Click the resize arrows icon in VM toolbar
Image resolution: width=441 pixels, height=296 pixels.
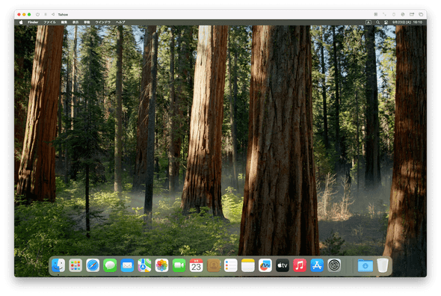pos(384,14)
